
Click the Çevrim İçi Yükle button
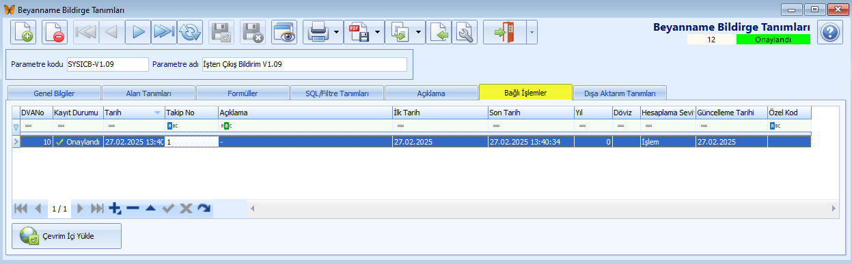[x=67, y=236]
